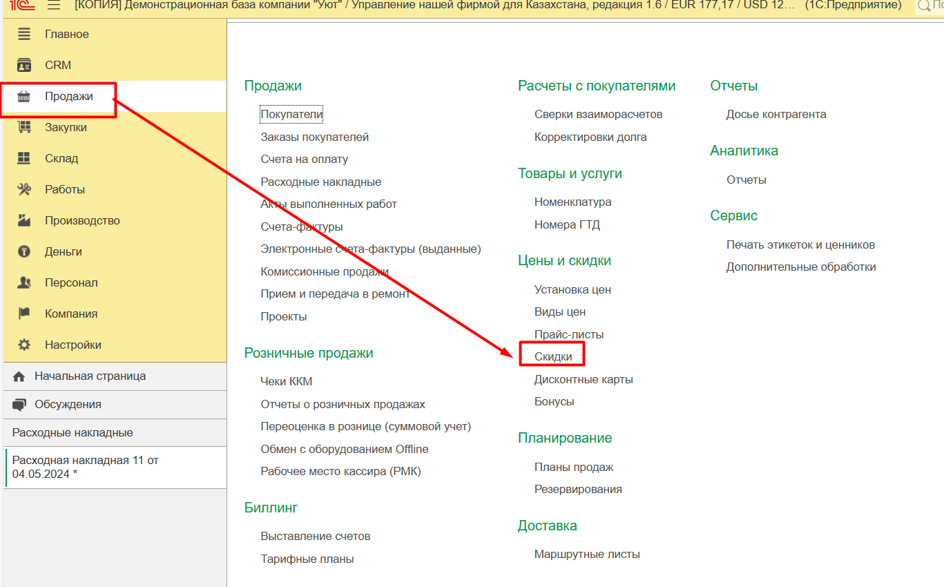Open the Продажи section
Viewport: 944px width, 587px height.
[x=68, y=97]
